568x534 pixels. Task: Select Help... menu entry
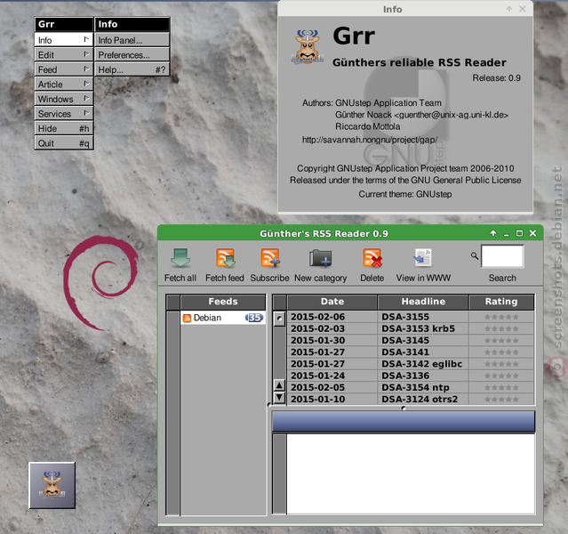[132, 69]
